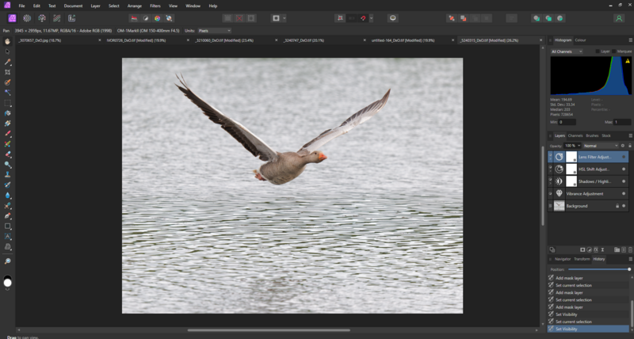Switch to the Photo Persona icon
This screenshot has width=634, height=339.
tap(12, 18)
